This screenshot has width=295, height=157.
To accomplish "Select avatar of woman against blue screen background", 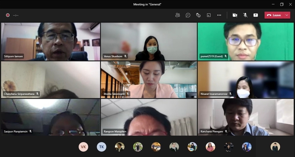I will coord(247,147).
